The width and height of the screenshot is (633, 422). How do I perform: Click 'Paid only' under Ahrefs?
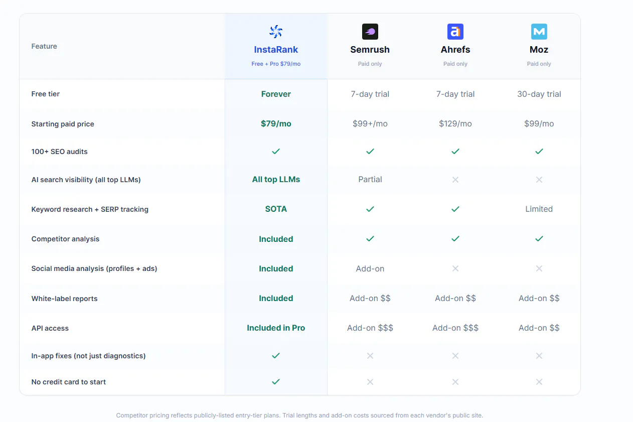[x=455, y=64]
